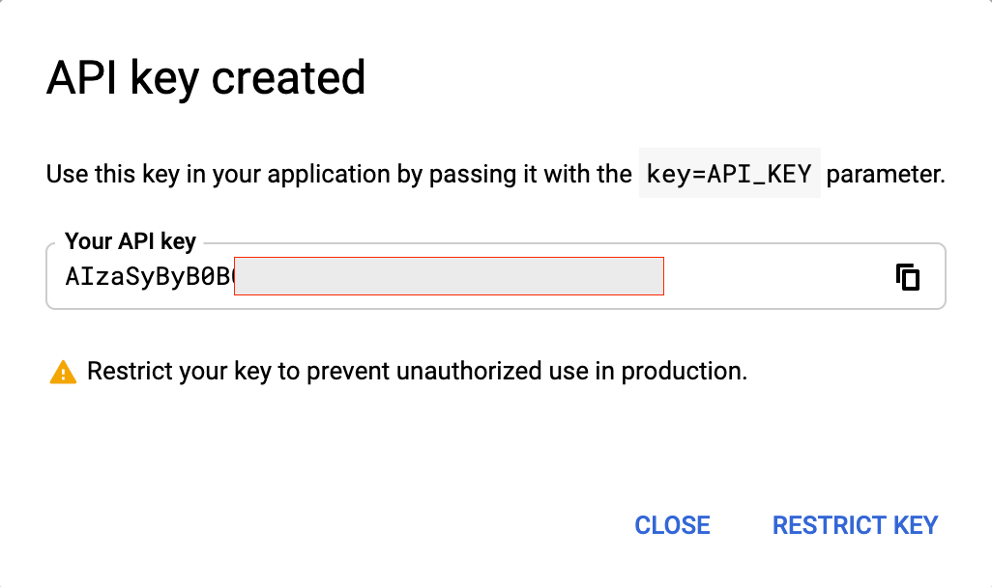Screen dimensions: 992x587
Task: Click the word 'API' in the dialog title
Action: point(81,77)
